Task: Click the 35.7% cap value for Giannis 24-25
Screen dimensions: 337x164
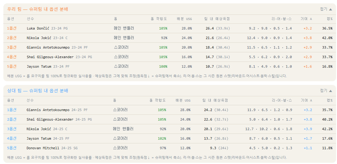Action: click(x=327, y=110)
